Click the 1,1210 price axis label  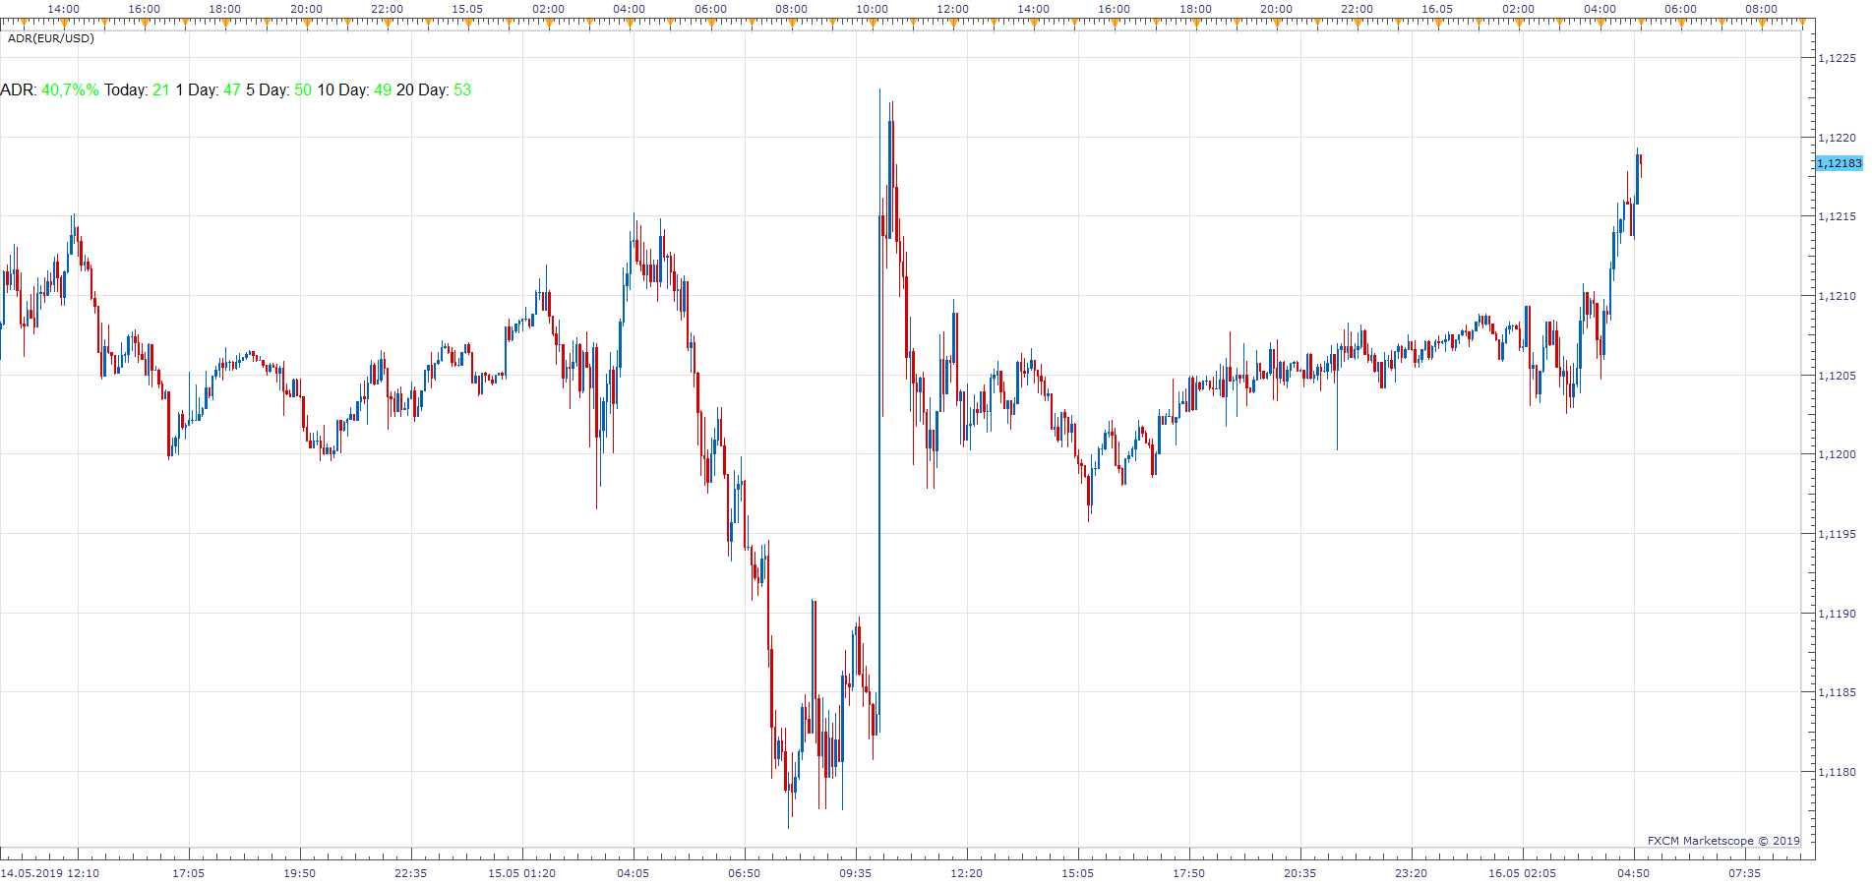[x=1837, y=296]
